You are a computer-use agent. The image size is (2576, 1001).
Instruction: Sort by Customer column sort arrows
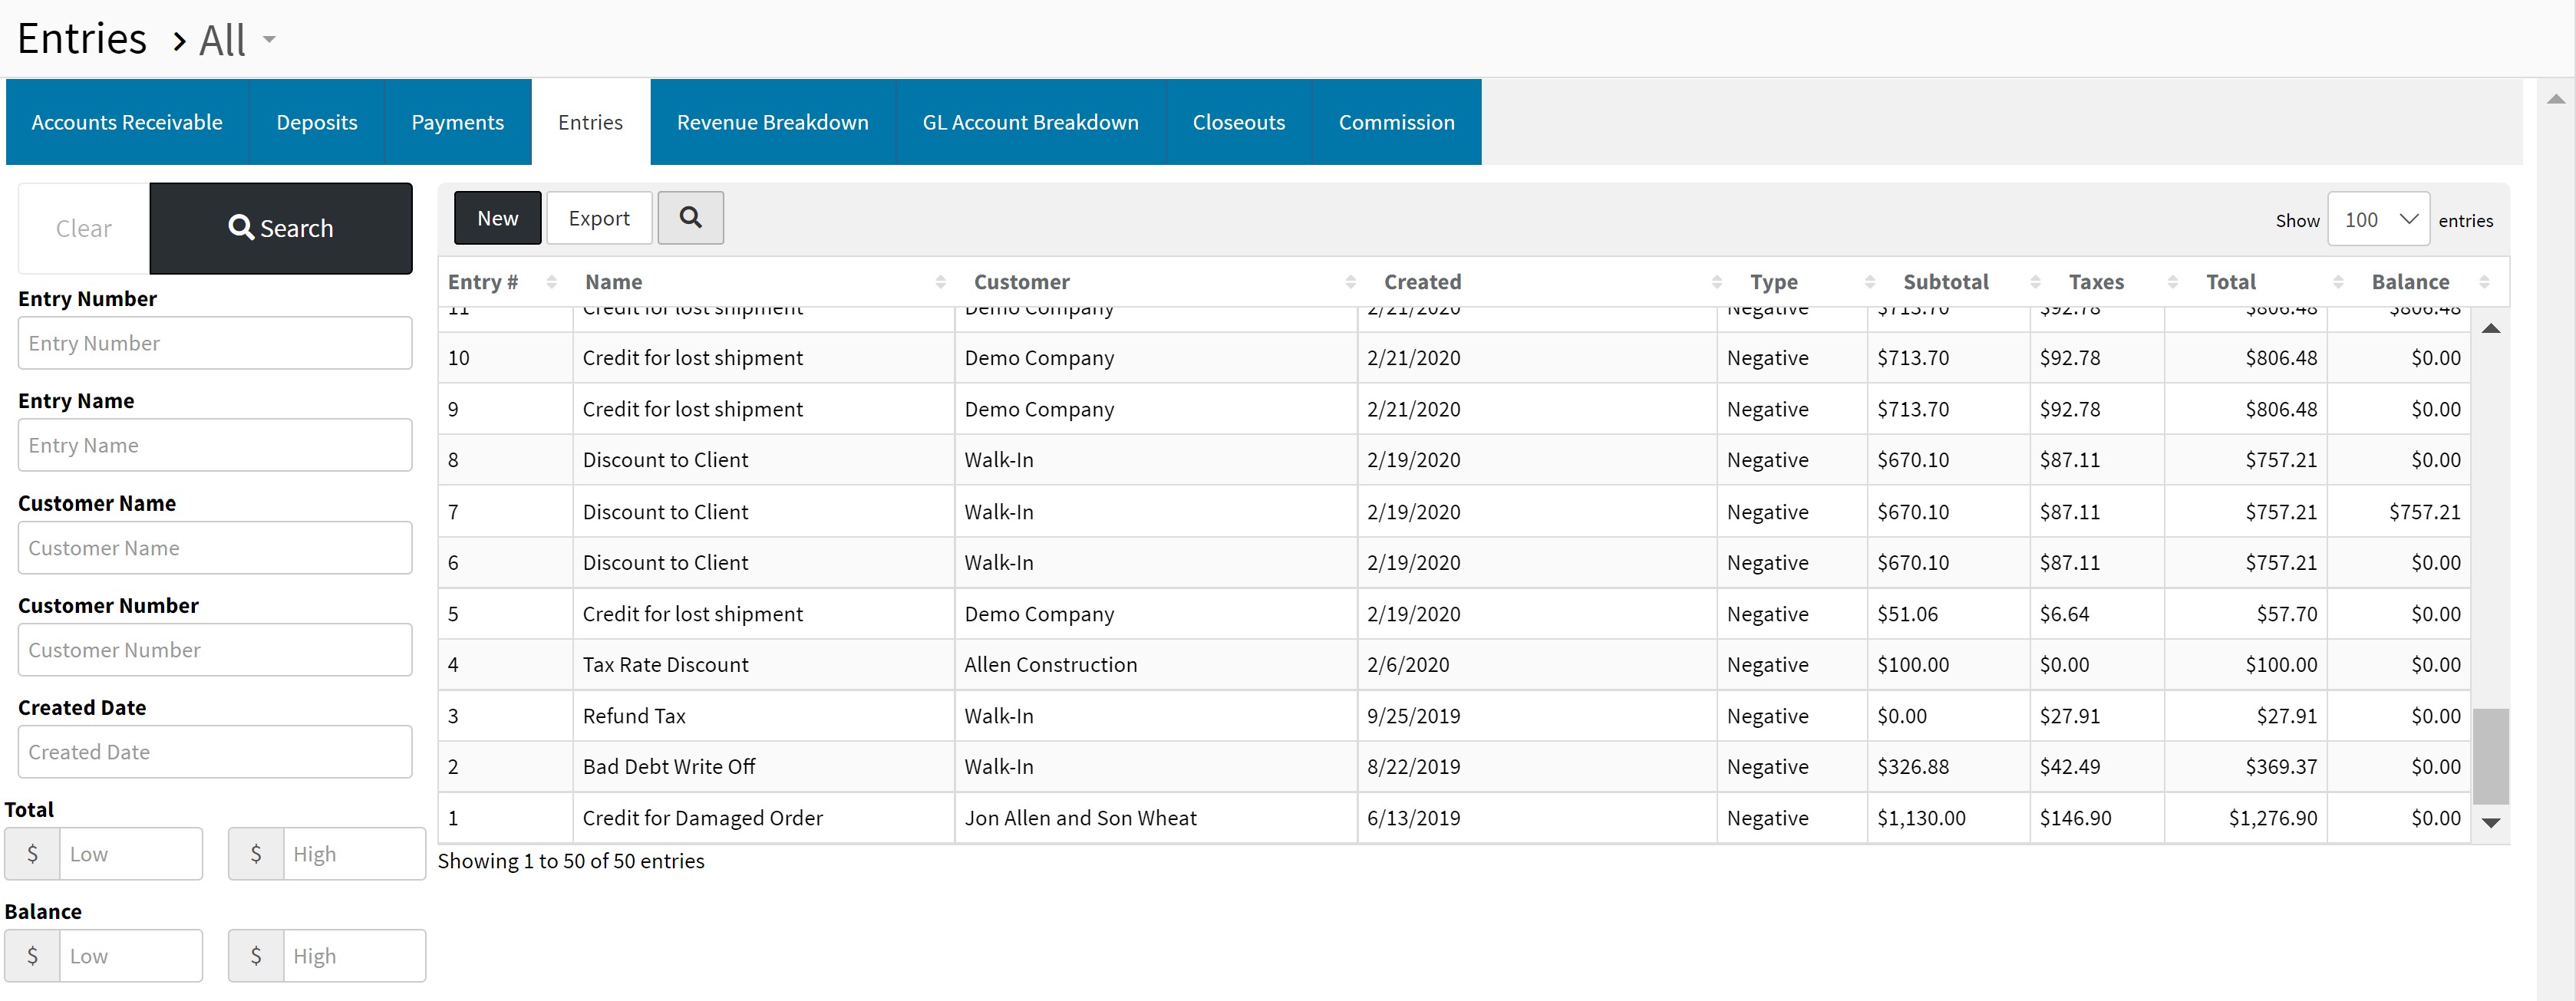tap(1350, 282)
